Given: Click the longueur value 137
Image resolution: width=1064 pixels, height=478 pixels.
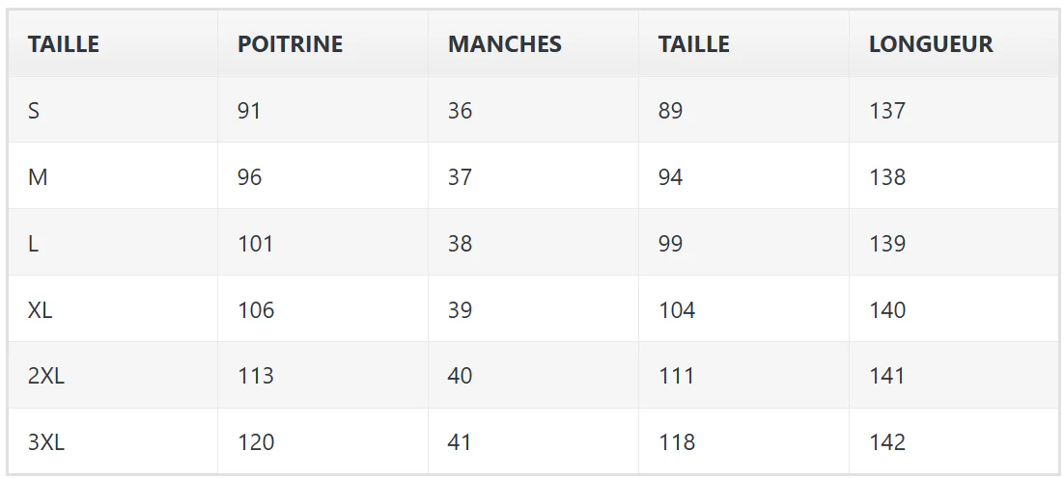Looking at the screenshot, I should [x=887, y=111].
